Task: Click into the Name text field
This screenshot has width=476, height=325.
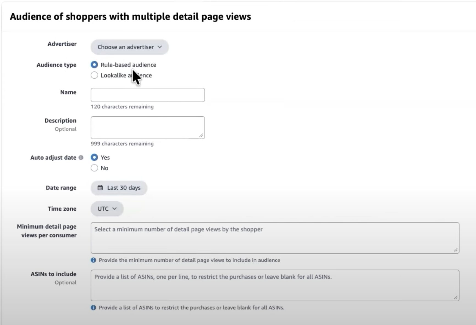Action: tap(148, 95)
